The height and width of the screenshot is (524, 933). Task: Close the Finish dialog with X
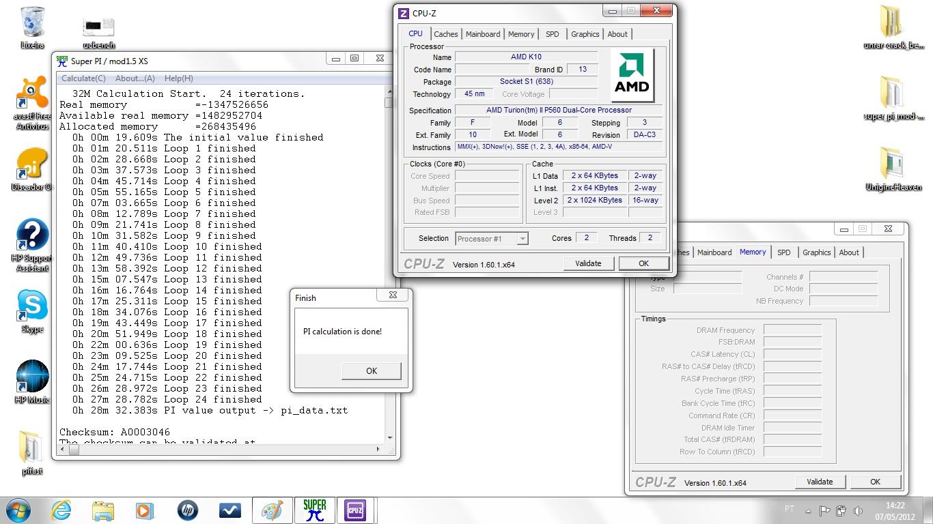coord(393,295)
